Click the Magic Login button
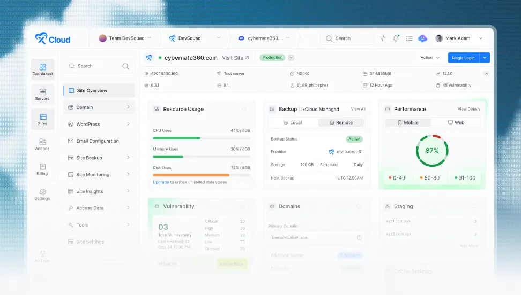Viewport: 521px width, 295px height. click(463, 58)
